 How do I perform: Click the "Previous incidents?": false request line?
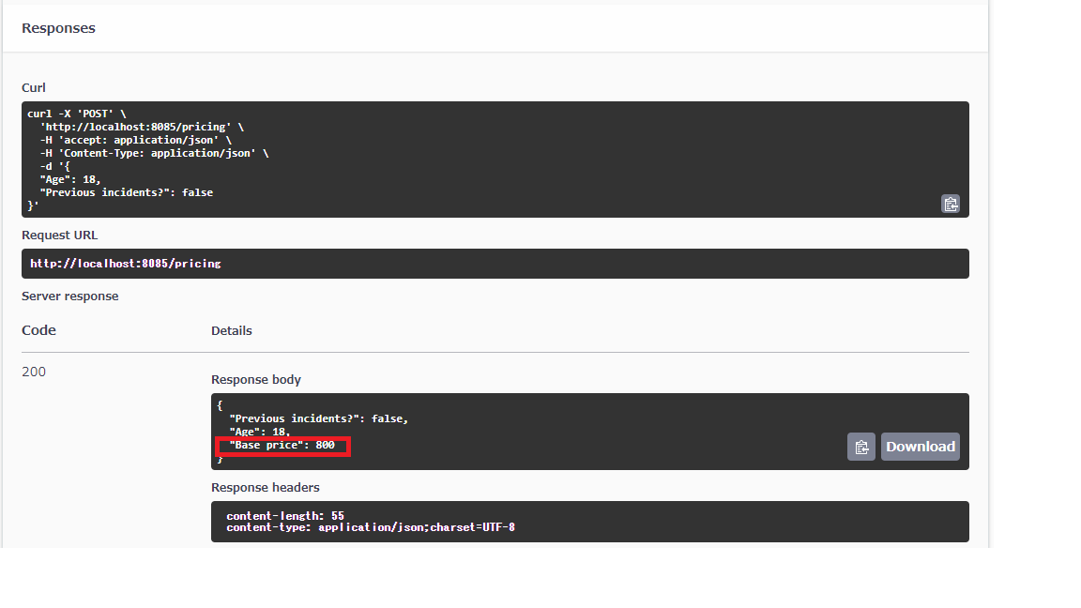point(126,192)
